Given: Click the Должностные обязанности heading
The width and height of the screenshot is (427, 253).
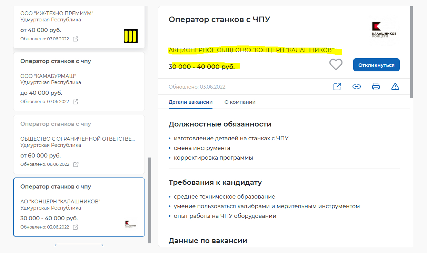Looking at the screenshot, I should (x=220, y=124).
